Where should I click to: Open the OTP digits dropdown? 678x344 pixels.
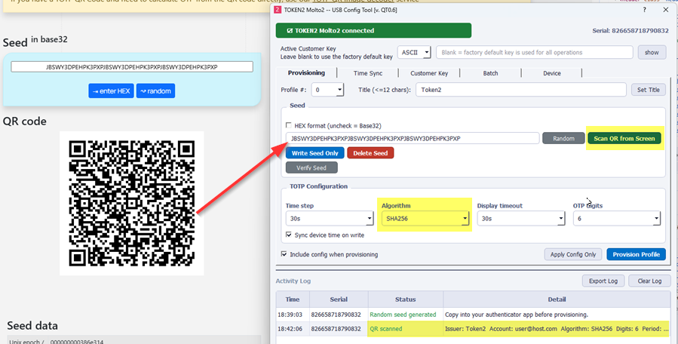[616, 219]
